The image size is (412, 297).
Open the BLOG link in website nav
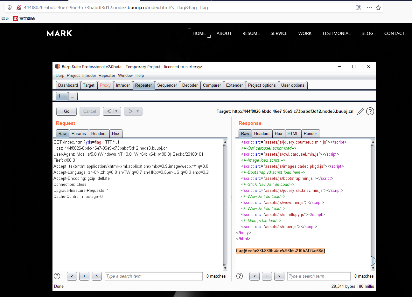click(367, 33)
